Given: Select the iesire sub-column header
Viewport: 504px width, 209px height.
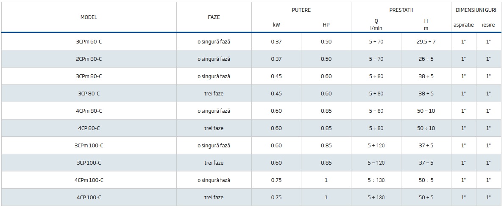Looking at the screenshot, I should (x=488, y=25).
